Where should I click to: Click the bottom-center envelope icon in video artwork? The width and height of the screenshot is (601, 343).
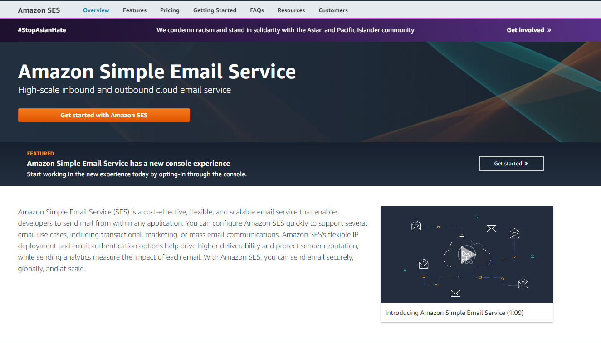coord(455,293)
